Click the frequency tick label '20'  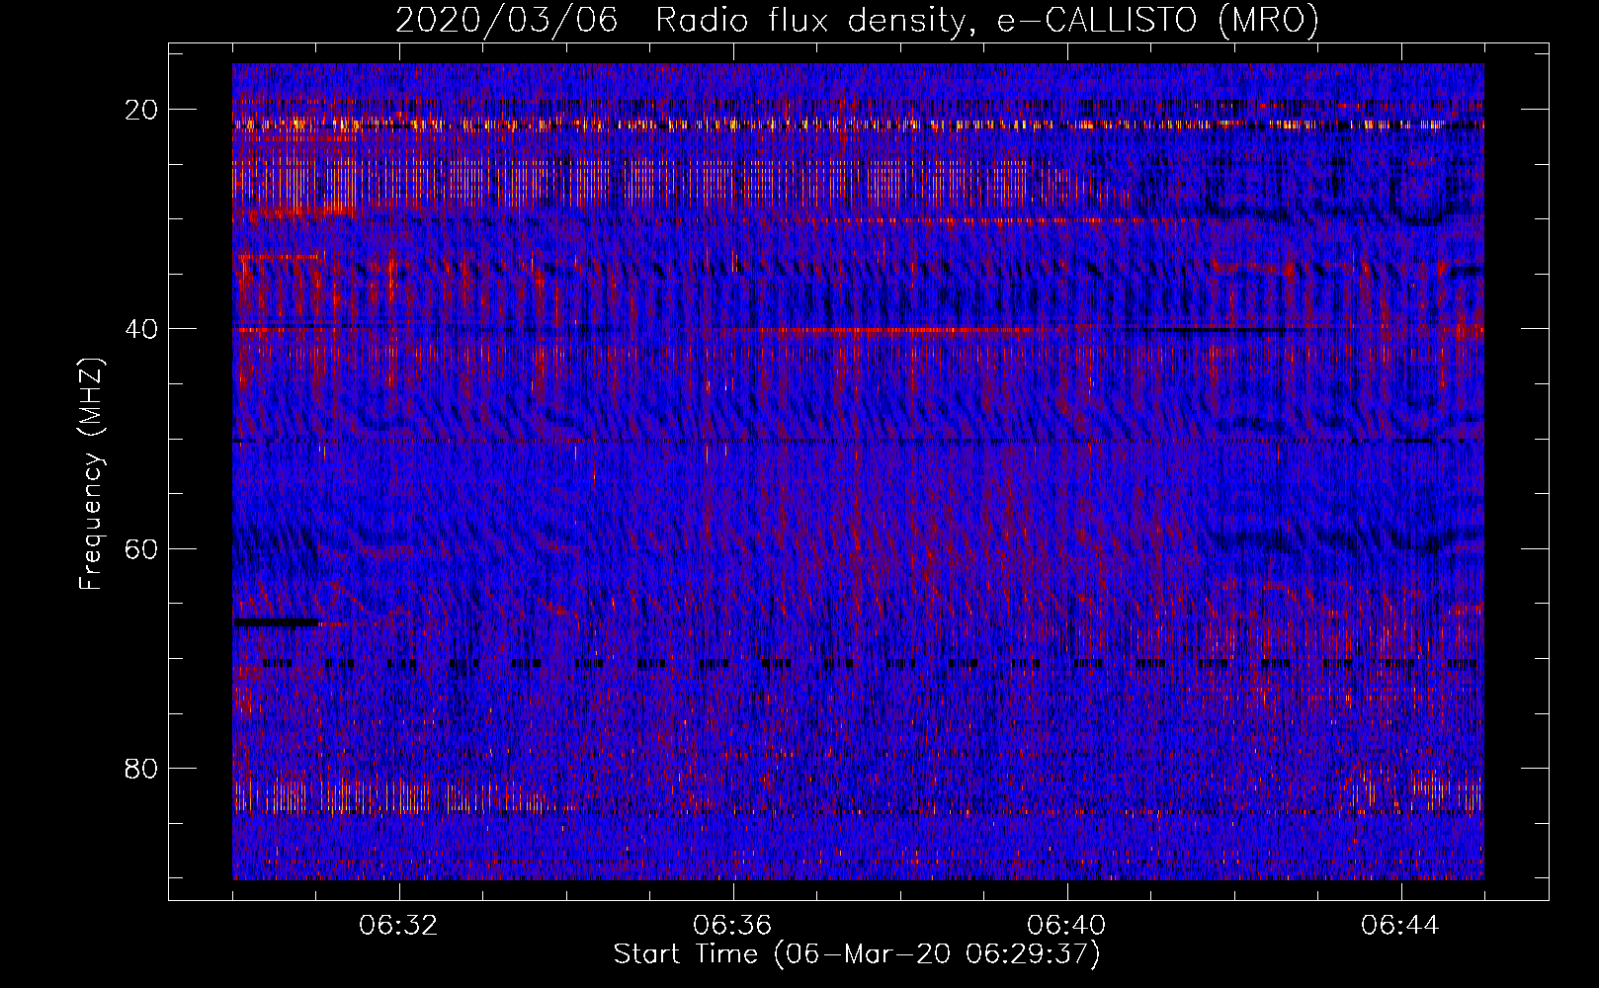[x=141, y=109]
